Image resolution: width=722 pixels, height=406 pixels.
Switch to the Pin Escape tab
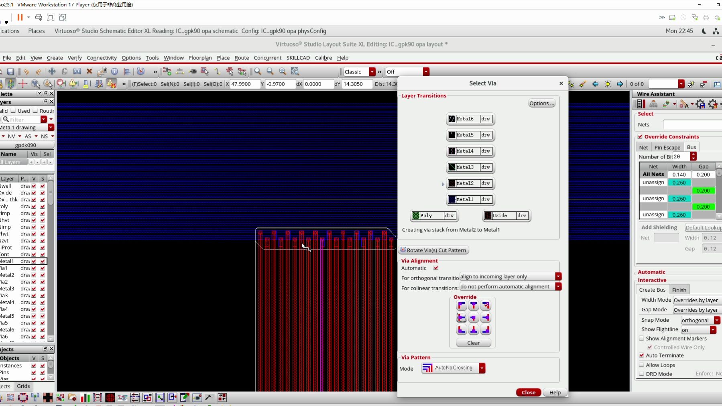point(667,147)
